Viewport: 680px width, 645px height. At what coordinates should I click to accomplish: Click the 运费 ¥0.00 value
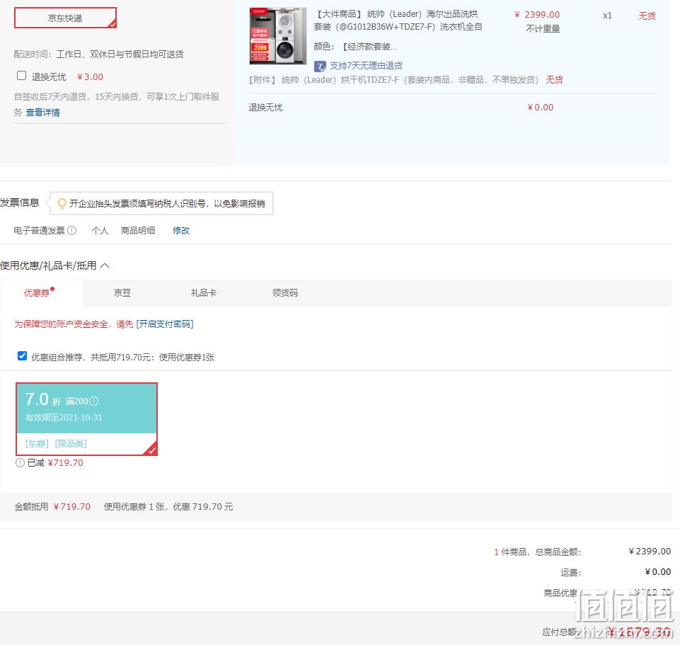pos(658,572)
